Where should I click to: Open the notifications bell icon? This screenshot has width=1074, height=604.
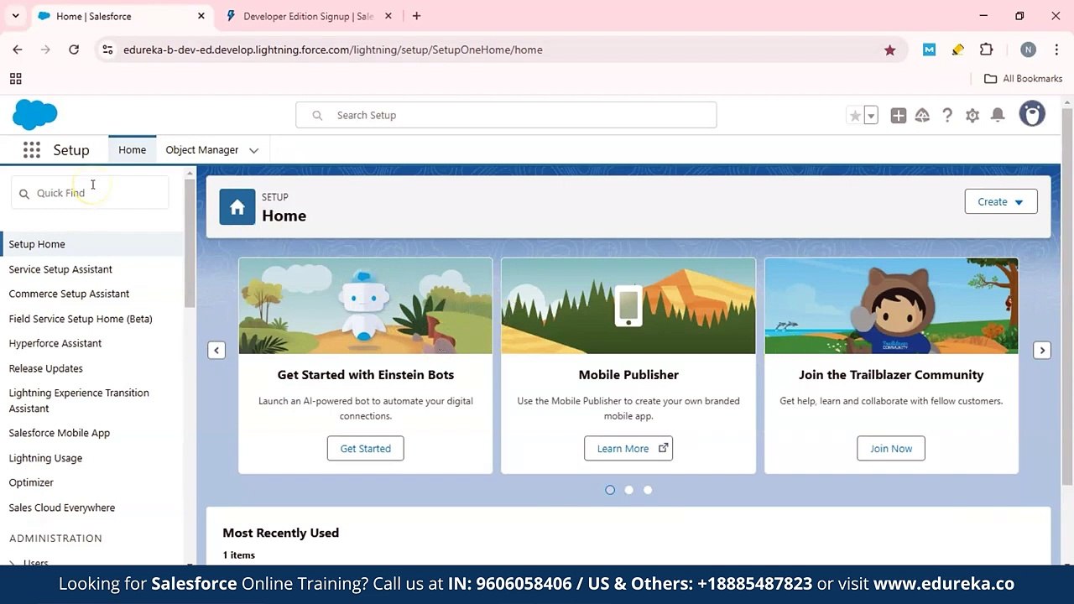pos(998,116)
